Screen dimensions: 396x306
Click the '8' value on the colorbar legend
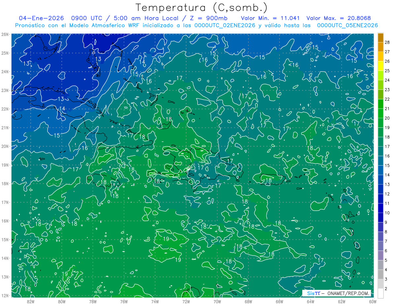pos(386,232)
